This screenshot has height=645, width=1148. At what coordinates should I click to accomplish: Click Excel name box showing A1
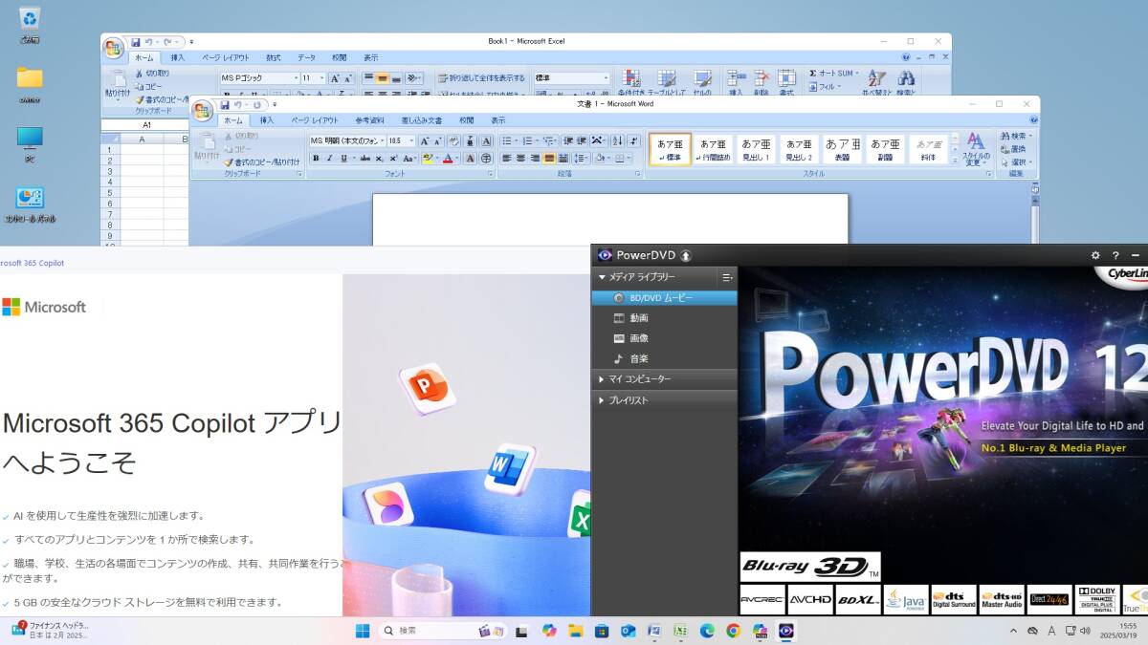click(x=146, y=124)
